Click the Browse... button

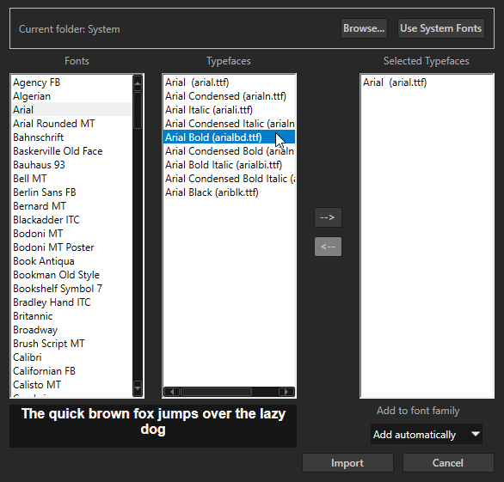tap(364, 28)
